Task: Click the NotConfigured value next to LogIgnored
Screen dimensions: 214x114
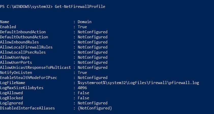Action: pyautogui.click(x=93, y=103)
